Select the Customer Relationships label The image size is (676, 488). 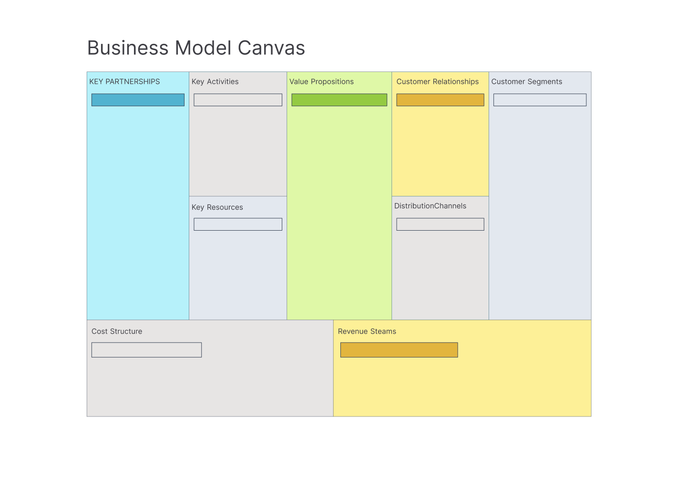[x=437, y=81]
